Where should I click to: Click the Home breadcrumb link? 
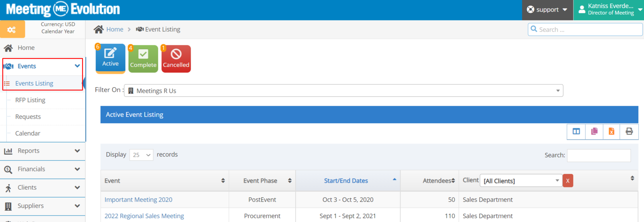pyautogui.click(x=115, y=29)
